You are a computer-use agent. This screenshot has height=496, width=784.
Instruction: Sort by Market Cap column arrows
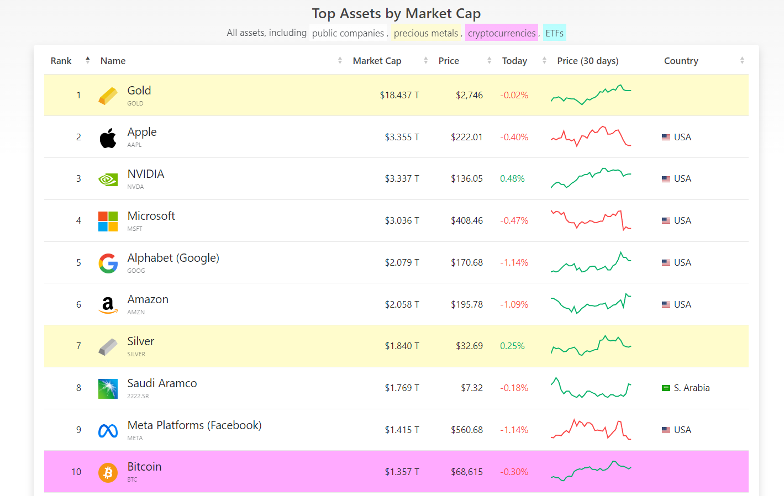click(425, 61)
